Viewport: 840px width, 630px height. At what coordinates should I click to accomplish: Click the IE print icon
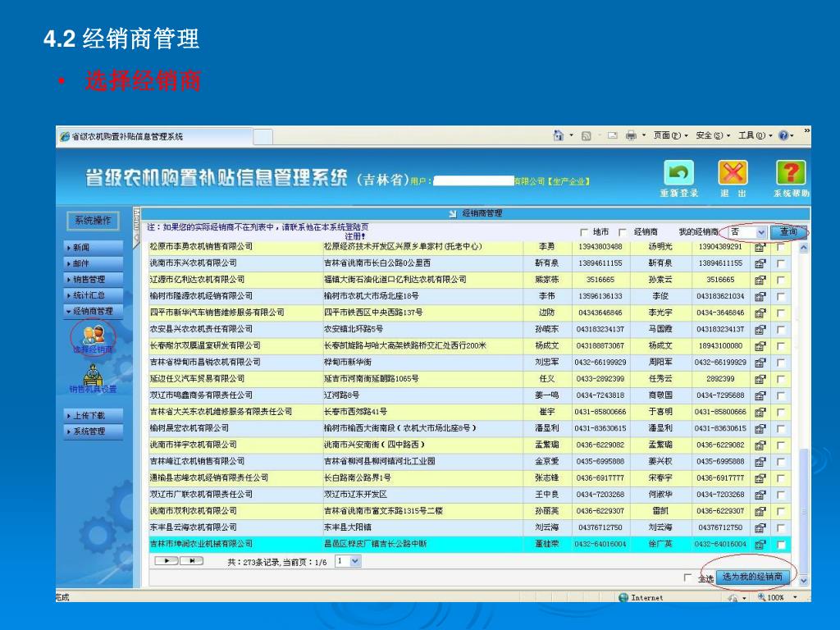631,135
